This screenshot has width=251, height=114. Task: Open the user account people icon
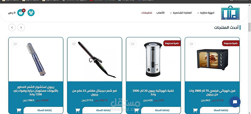point(31,13)
